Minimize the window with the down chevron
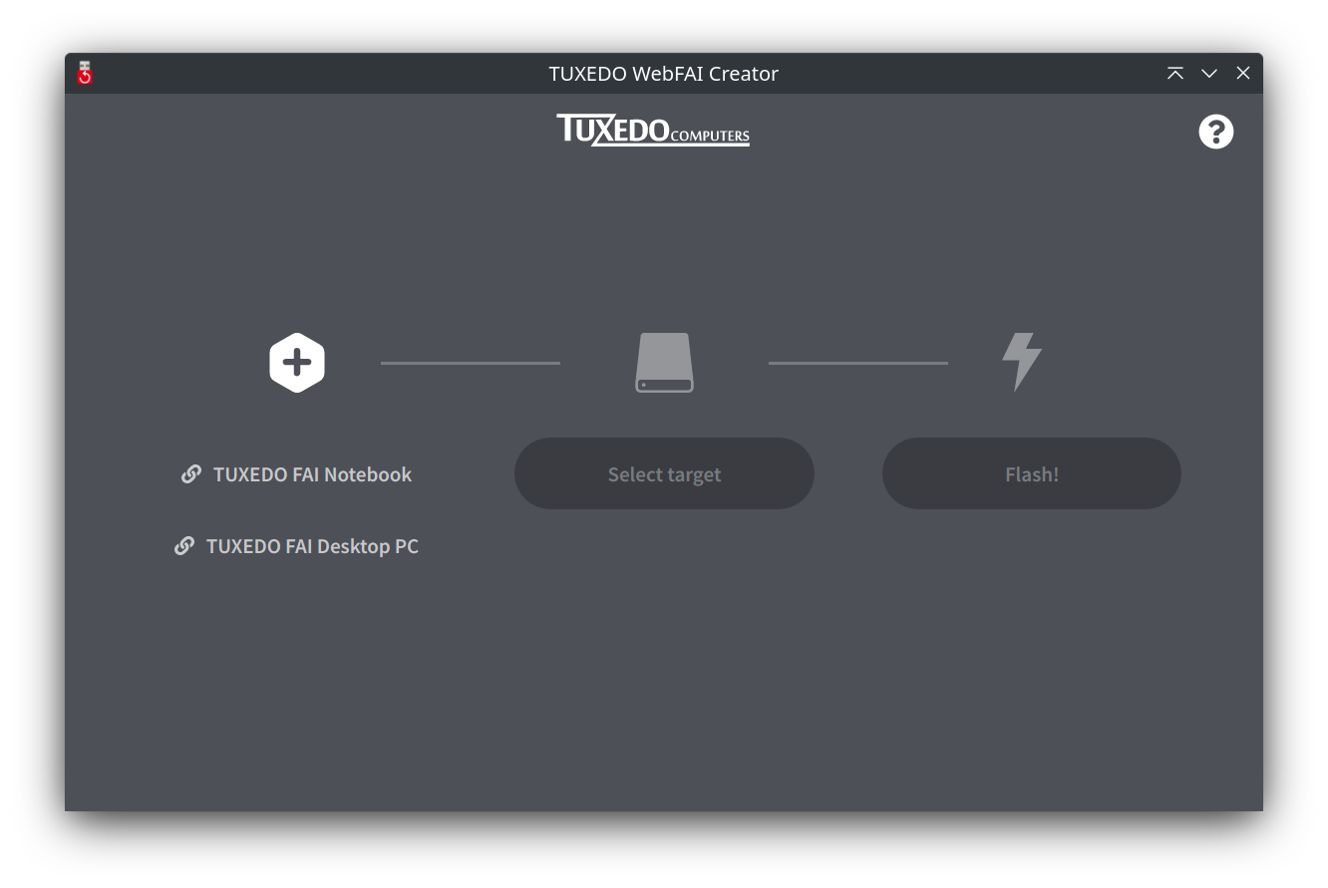 click(x=1209, y=74)
